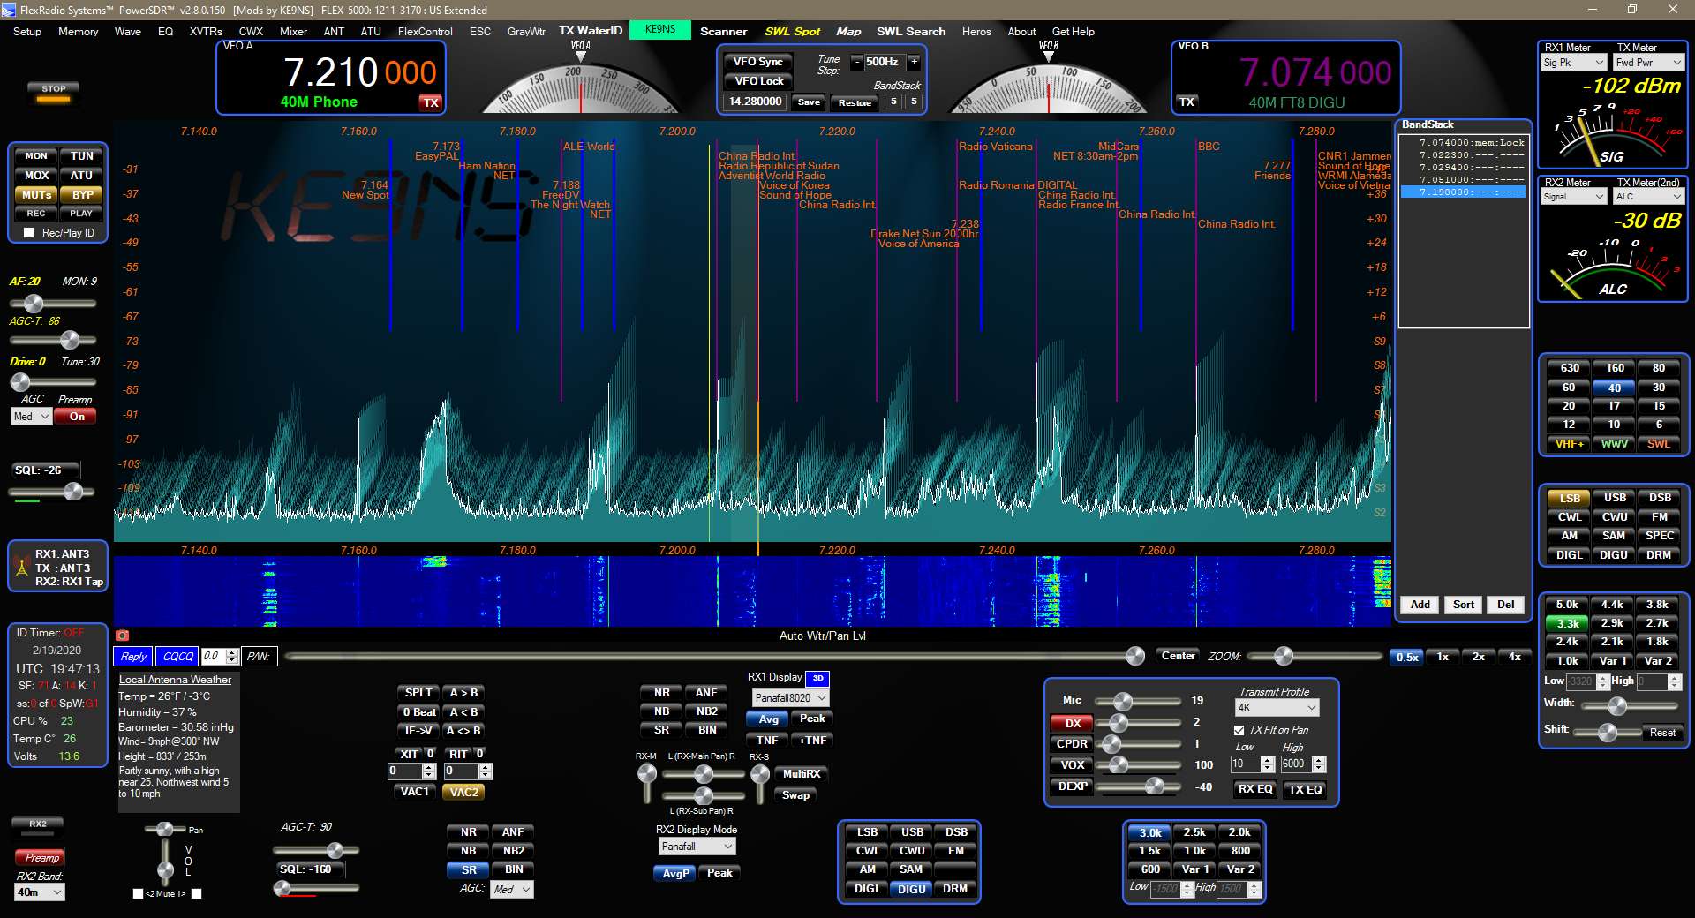The image size is (1695, 918).
Task: Click the REC record button
Action: click(x=36, y=214)
